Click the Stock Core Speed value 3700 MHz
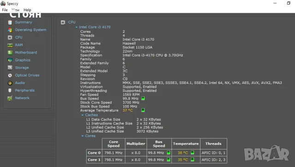This screenshot has height=167, width=295. [131, 102]
